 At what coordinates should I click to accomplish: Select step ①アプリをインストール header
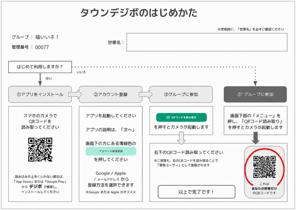[x=40, y=94]
